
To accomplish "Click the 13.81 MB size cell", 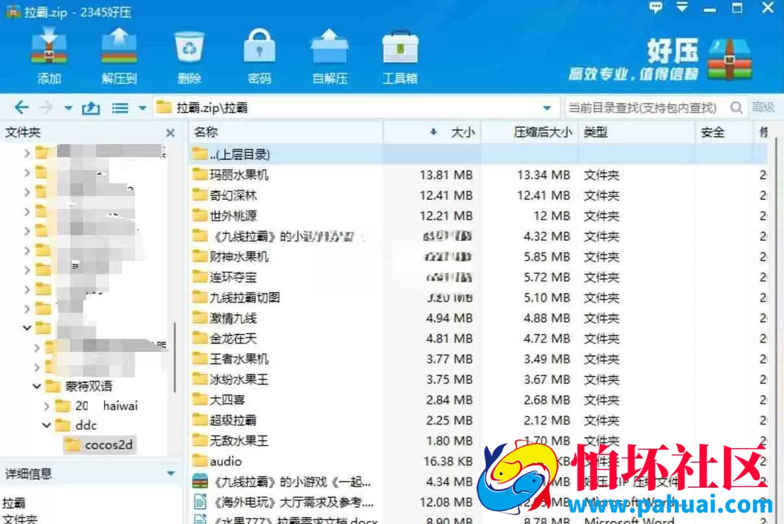I will coord(446,175).
